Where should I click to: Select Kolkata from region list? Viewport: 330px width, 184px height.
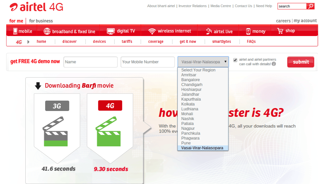[203, 104]
